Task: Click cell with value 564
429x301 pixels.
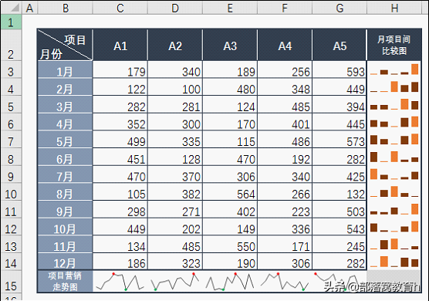Action: pos(230,192)
